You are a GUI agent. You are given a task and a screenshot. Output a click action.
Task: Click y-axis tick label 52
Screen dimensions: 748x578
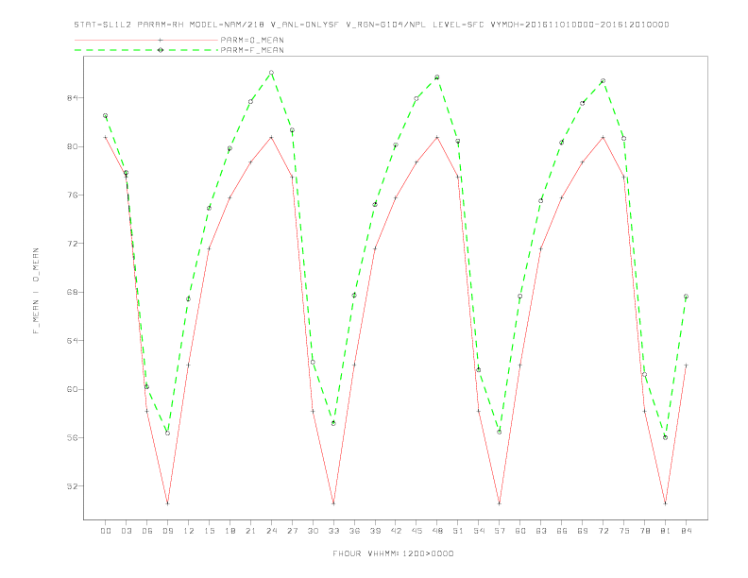[x=72, y=486]
